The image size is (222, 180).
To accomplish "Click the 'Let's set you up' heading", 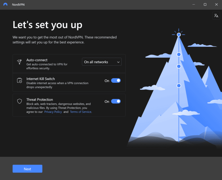I will (x=47, y=25).
